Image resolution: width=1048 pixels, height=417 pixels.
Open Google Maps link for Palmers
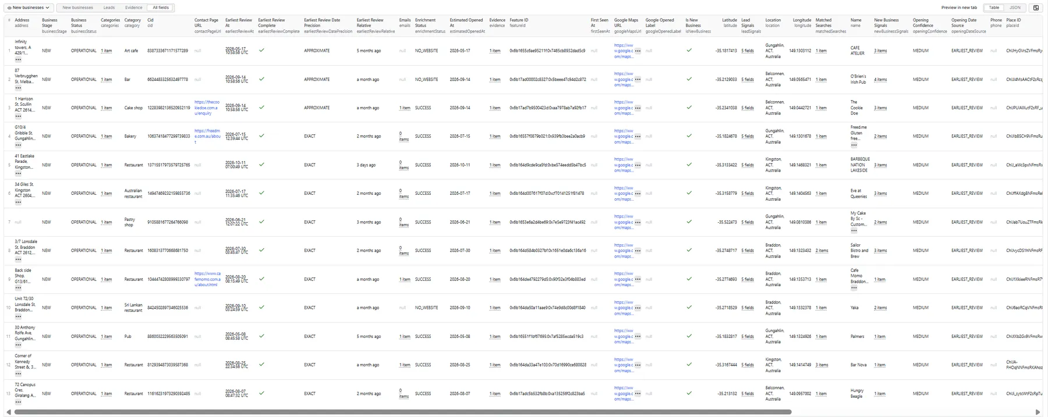tap(624, 336)
